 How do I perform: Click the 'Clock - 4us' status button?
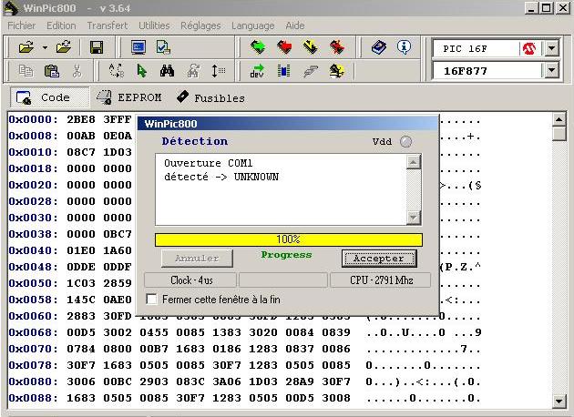[x=190, y=280]
